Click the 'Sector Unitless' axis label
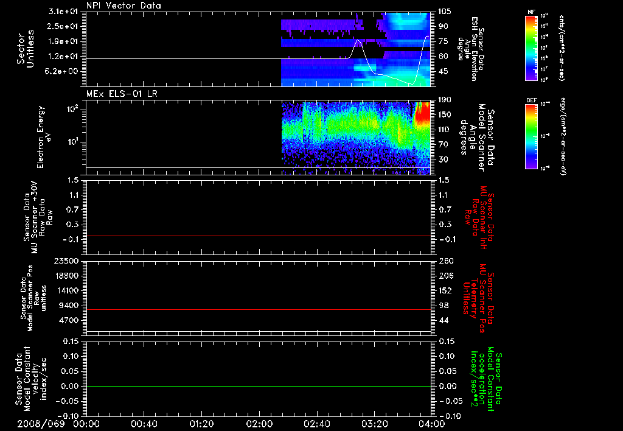Screen dimensions: 623x431 (x=26, y=49)
